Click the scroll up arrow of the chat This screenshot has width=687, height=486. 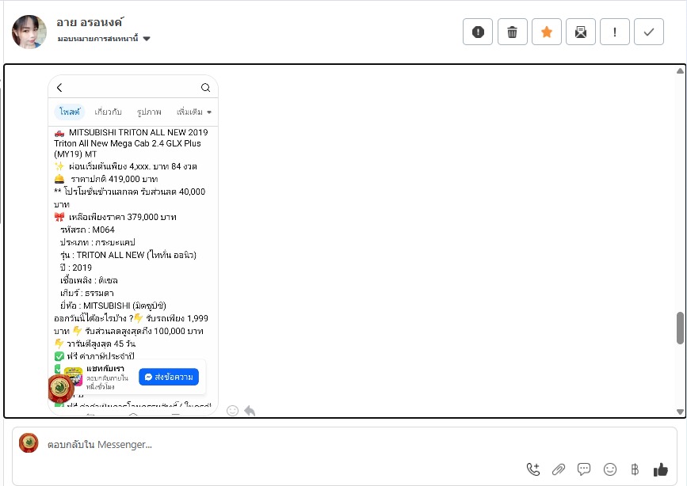680,71
